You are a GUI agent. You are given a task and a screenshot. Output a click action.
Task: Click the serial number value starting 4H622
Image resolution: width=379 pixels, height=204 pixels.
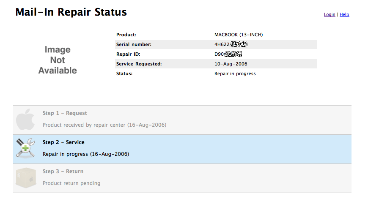click(231, 44)
